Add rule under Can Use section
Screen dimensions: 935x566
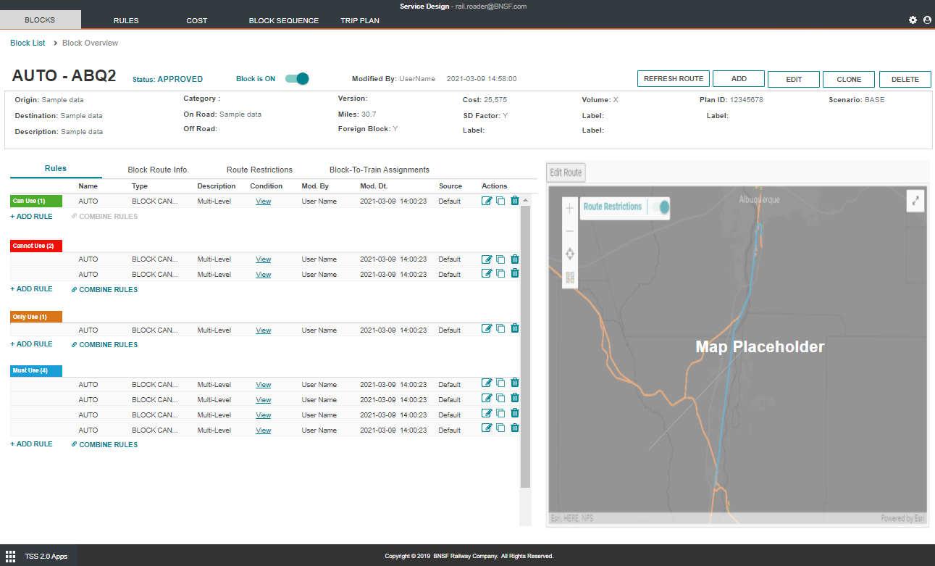[x=31, y=216]
